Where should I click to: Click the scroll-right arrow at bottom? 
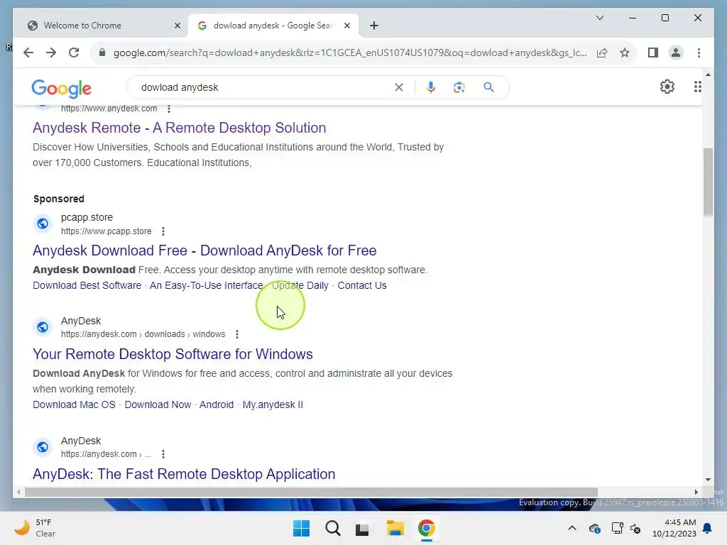point(696,492)
